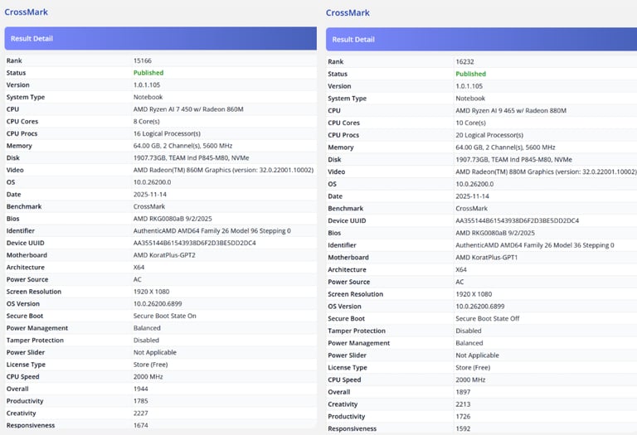Select the Rank value 15166
The width and height of the screenshot is (637, 435).
[142, 60]
